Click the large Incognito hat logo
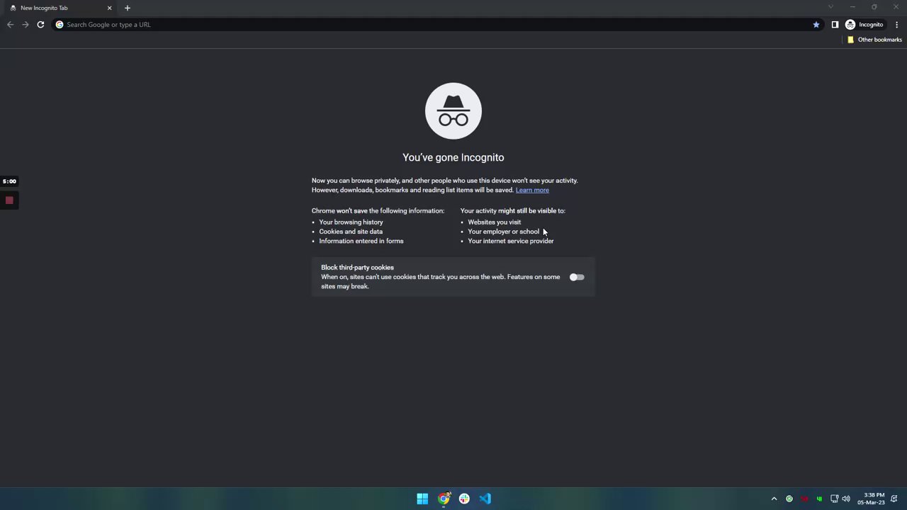 (x=453, y=111)
